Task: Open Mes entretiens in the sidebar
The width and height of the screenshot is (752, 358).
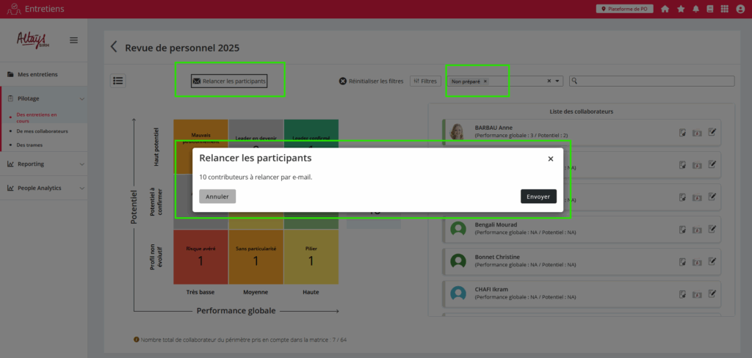Action: pyautogui.click(x=37, y=74)
